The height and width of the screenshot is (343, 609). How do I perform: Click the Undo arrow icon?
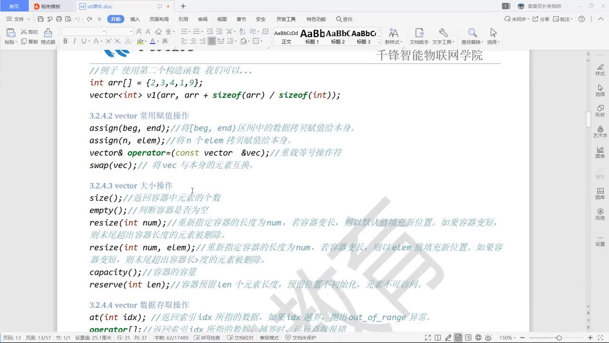(x=77, y=19)
